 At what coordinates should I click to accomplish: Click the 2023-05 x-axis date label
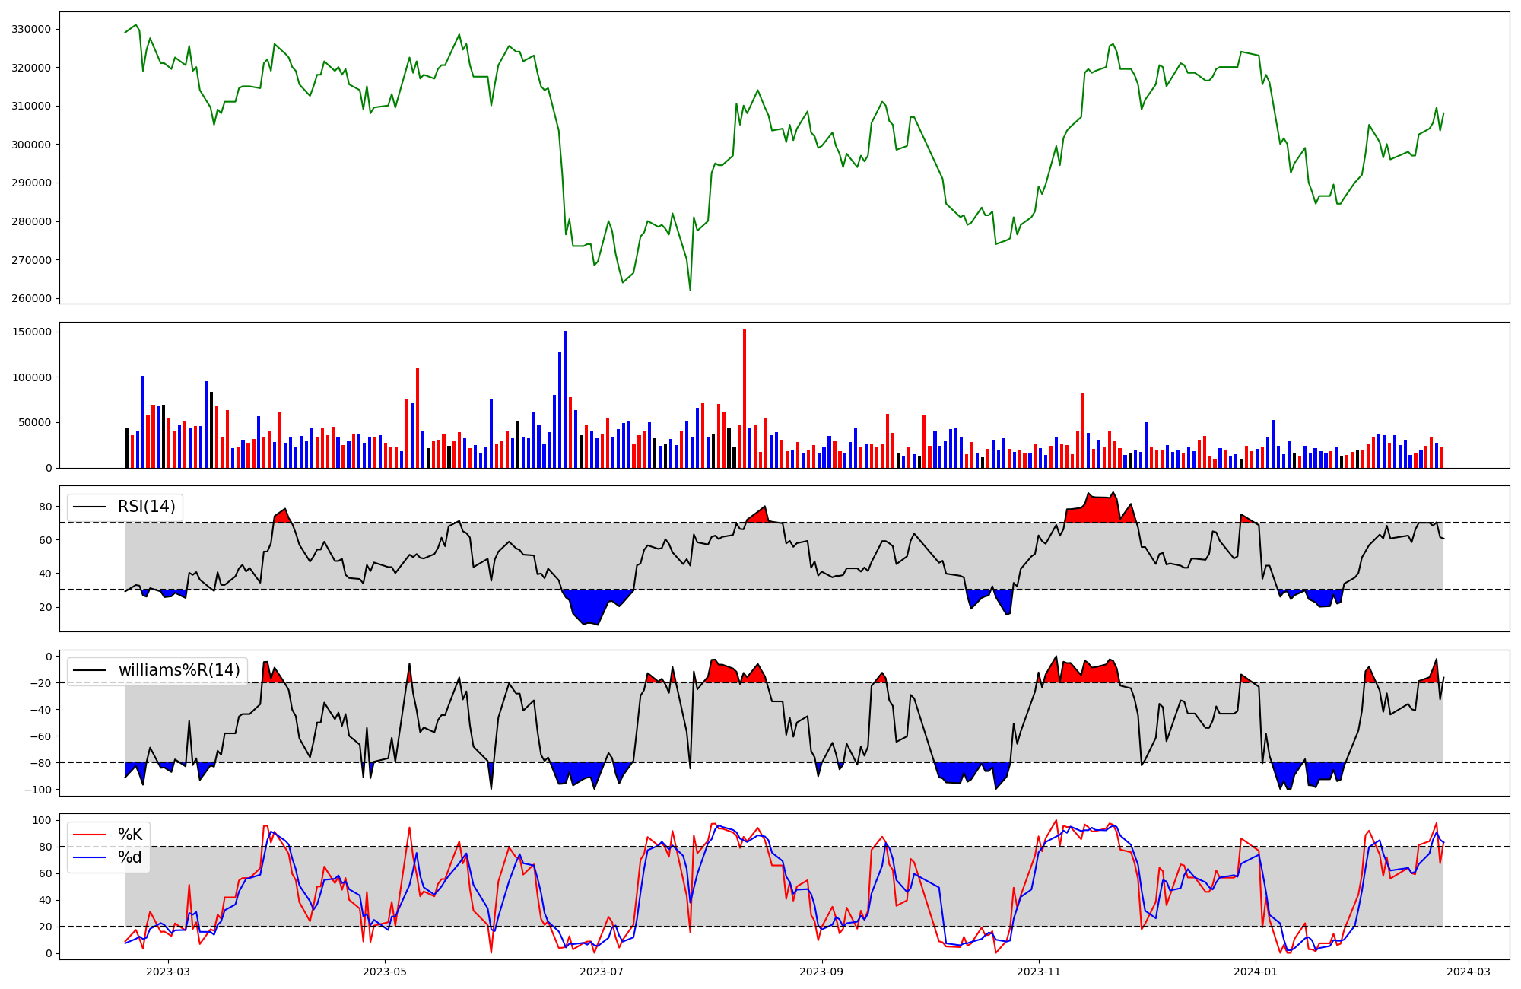[385, 972]
